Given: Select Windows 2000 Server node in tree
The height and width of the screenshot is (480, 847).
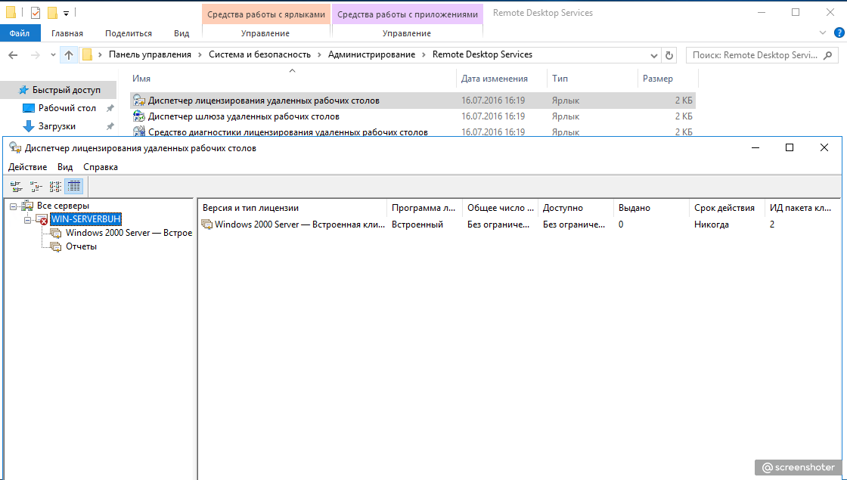Looking at the screenshot, I should click(129, 233).
